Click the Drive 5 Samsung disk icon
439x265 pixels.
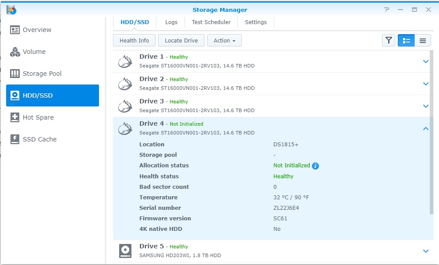[125, 251]
